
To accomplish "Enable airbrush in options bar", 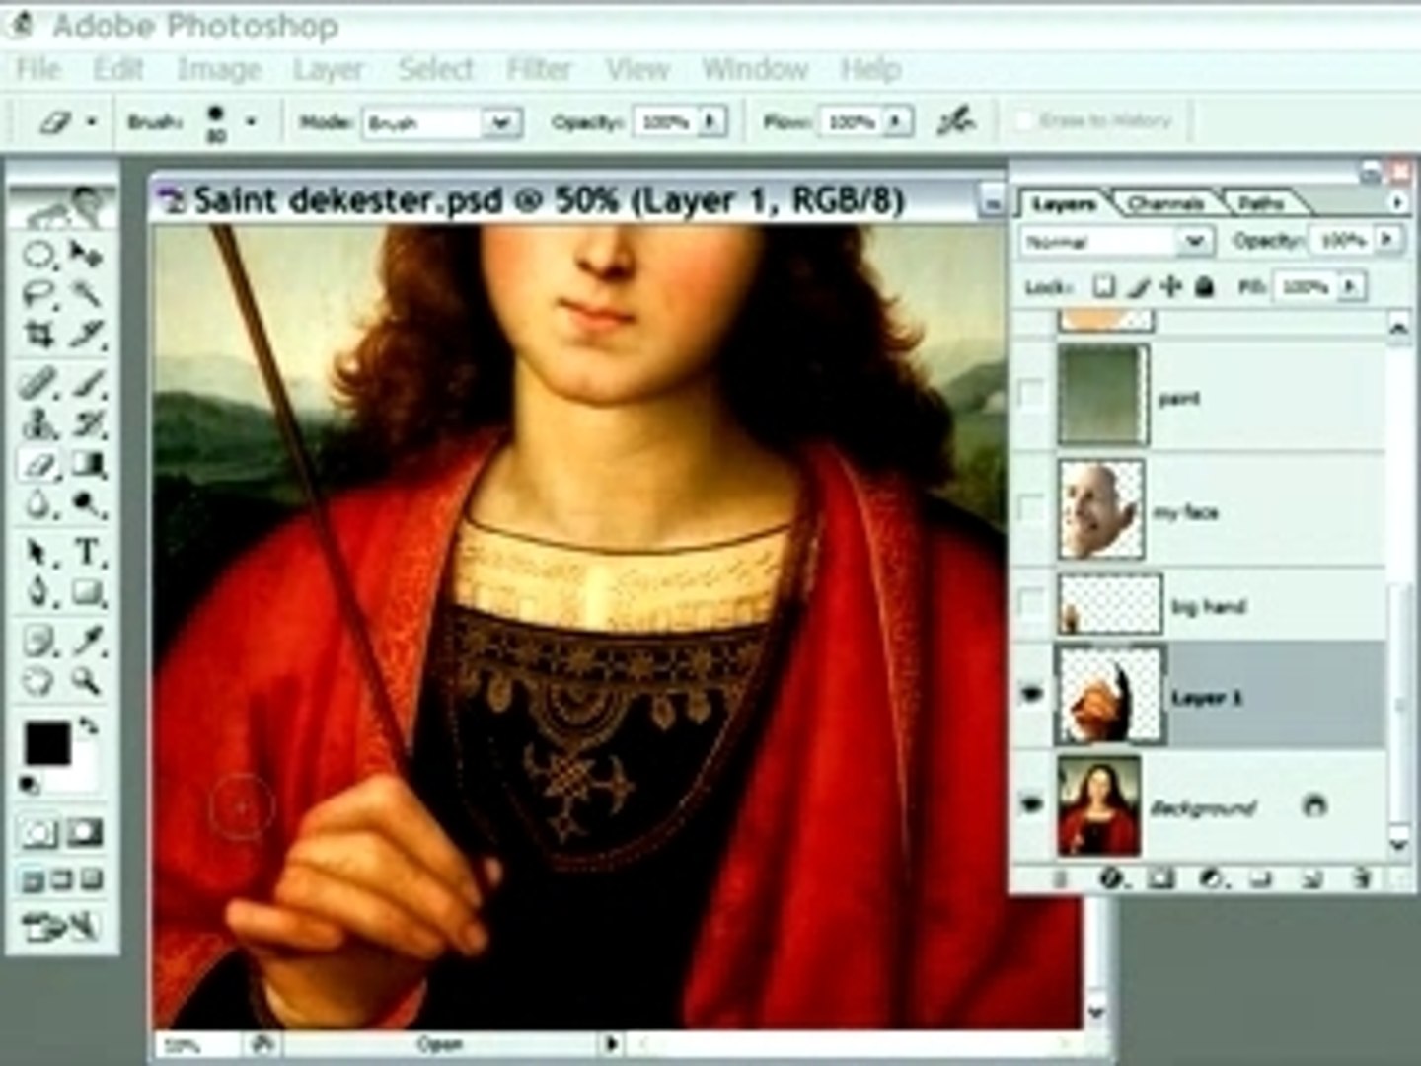I will pyautogui.click(x=955, y=121).
